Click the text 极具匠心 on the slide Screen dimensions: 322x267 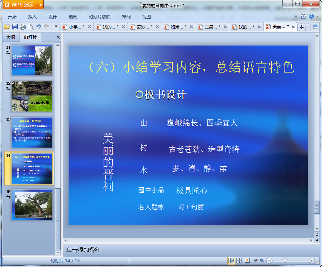pyautogui.click(x=192, y=191)
